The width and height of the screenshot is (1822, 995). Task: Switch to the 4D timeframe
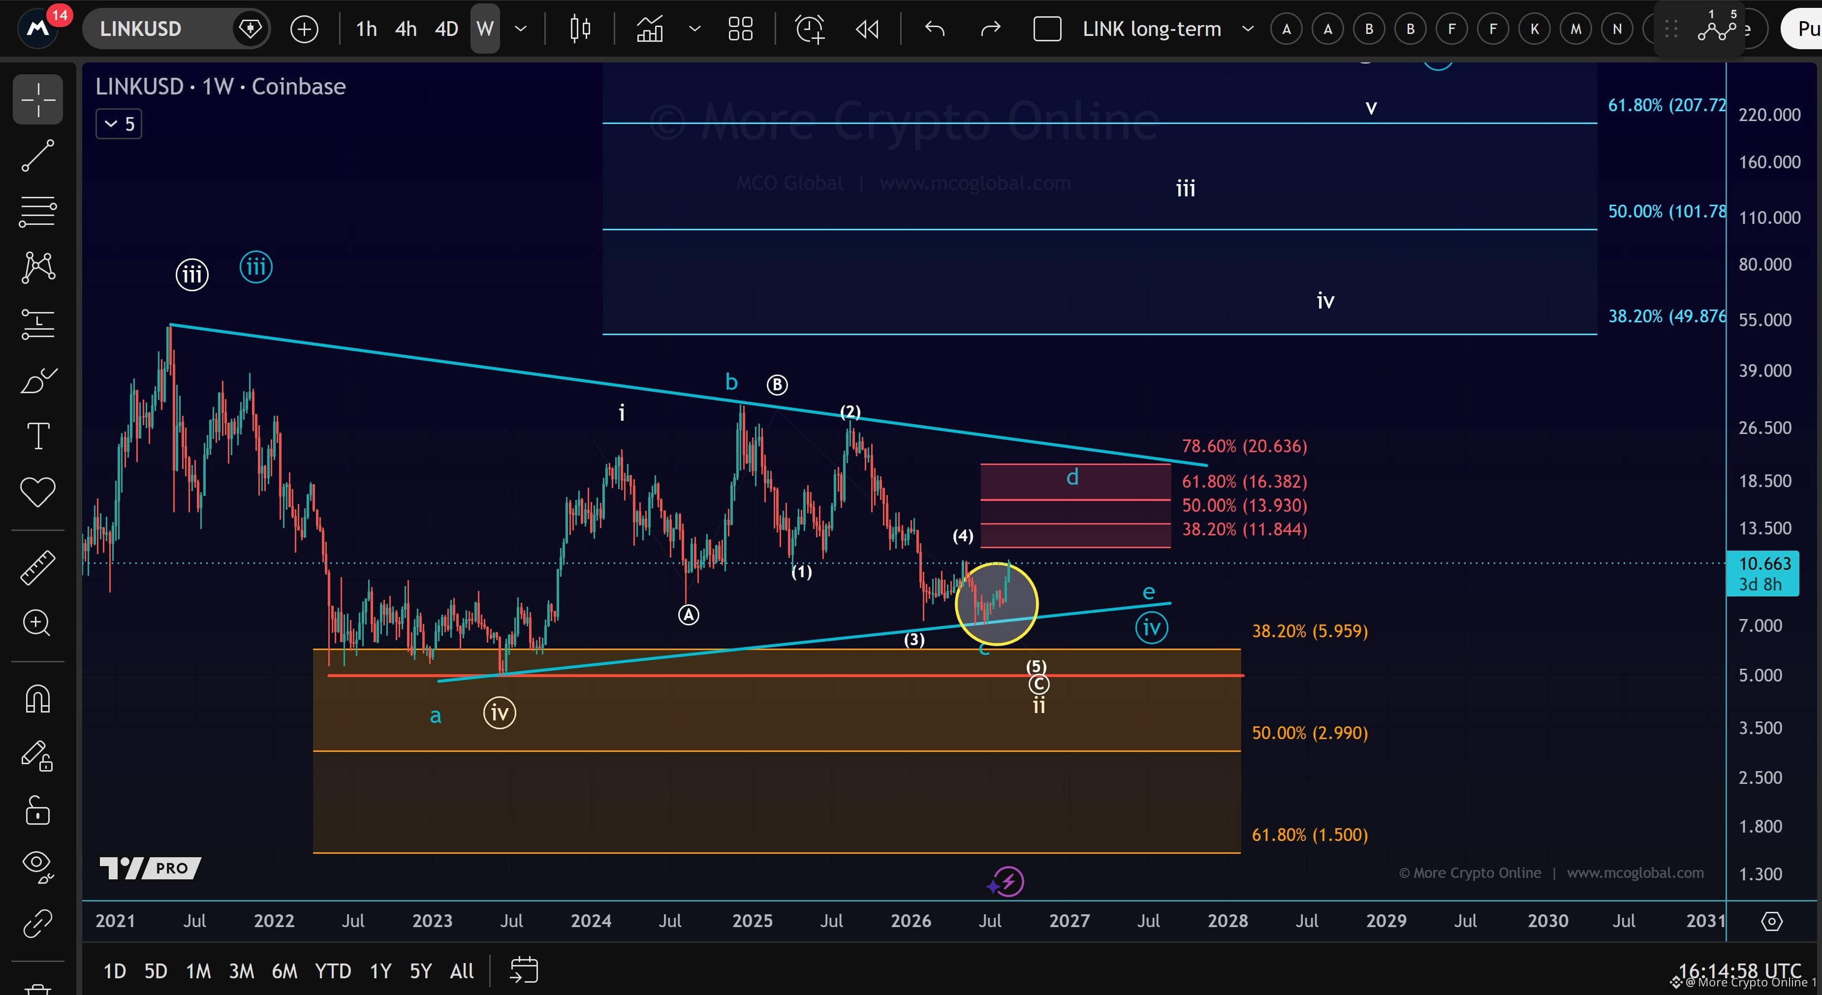[446, 29]
